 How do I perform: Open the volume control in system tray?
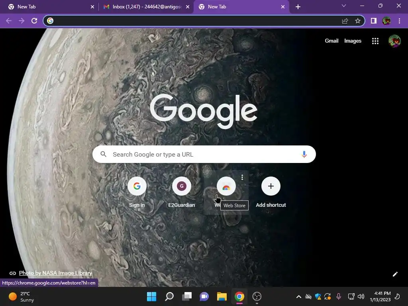361,296
